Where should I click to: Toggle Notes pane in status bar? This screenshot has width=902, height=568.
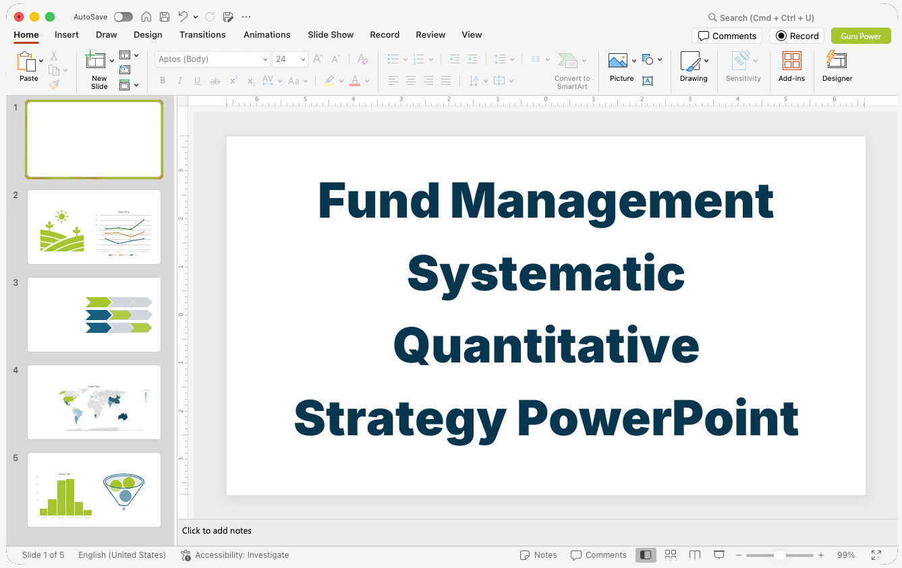[x=538, y=555]
